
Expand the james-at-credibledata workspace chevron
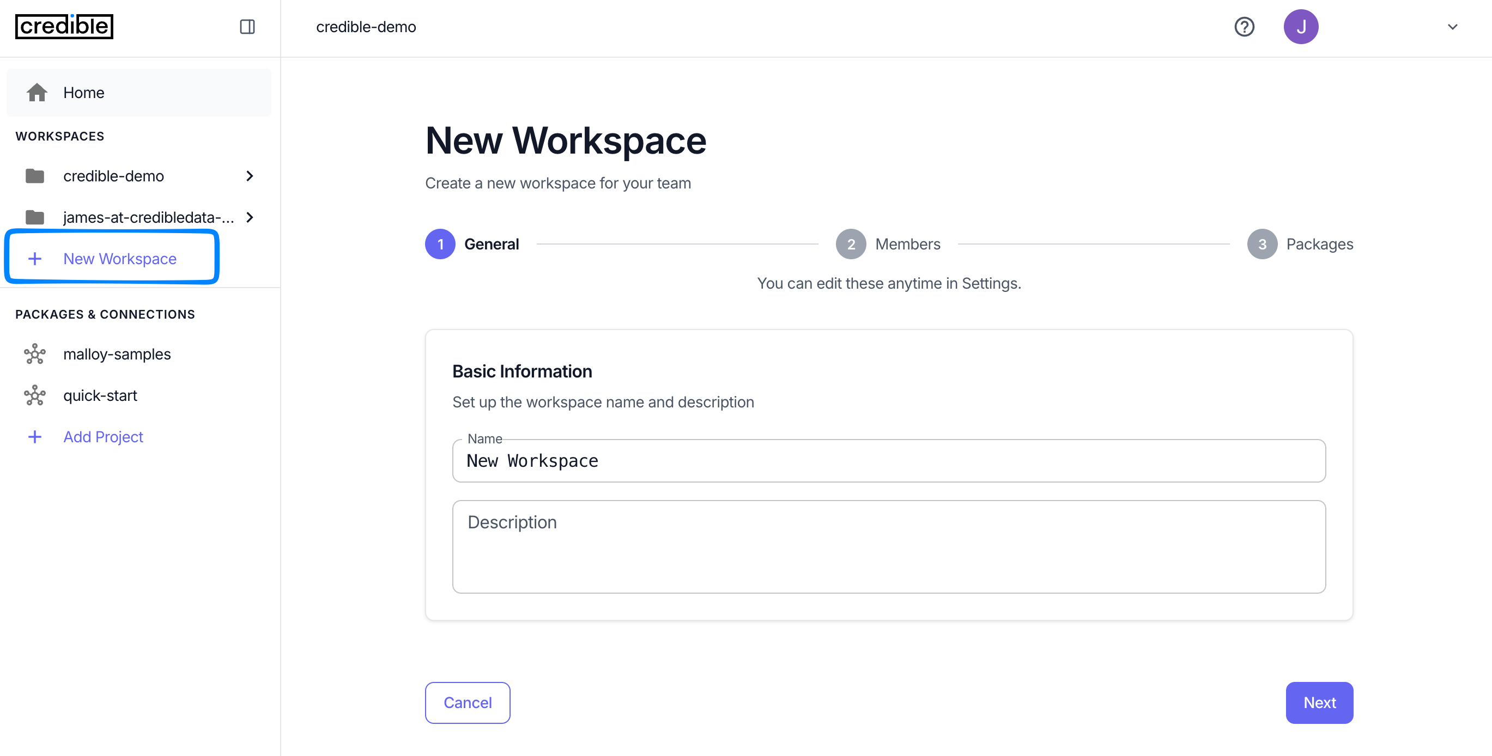coord(250,217)
